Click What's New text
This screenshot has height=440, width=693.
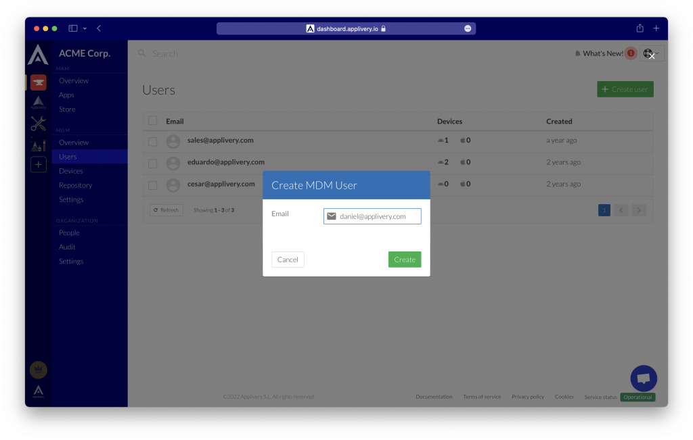click(x=603, y=53)
